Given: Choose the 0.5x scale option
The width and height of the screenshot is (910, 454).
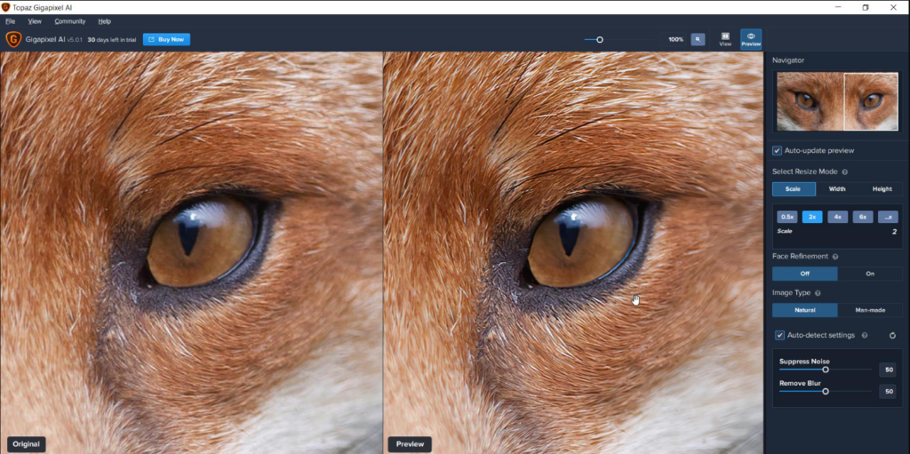Looking at the screenshot, I should coord(787,217).
